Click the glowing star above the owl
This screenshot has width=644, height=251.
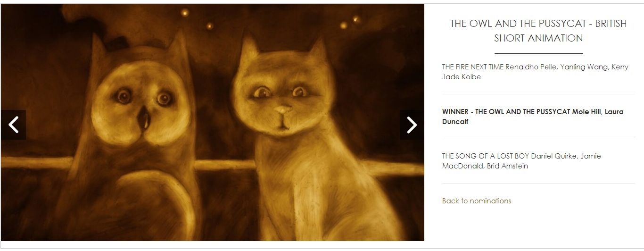185,12
